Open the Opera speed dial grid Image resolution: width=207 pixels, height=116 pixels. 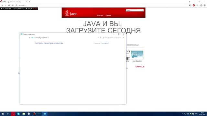[13, 5]
